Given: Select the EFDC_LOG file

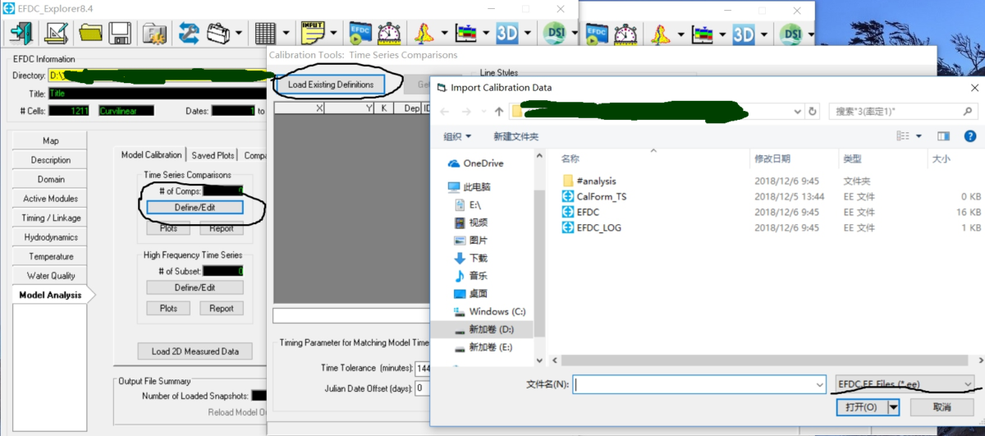Looking at the screenshot, I should pyautogui.click(x=599, y=227).
